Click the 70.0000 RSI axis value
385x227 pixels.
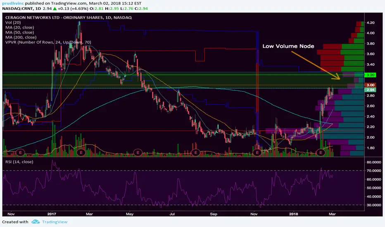pyautogui.click(x=374, y=170)
